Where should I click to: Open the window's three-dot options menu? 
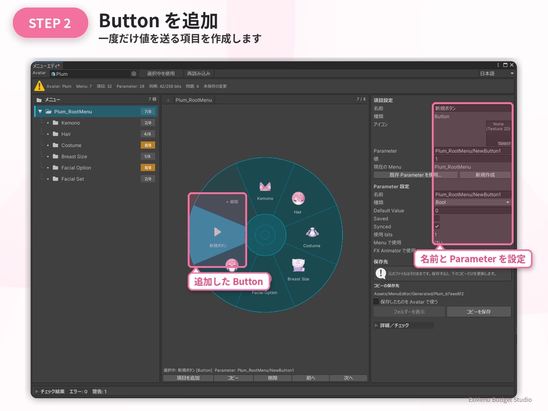pos(498,65)
